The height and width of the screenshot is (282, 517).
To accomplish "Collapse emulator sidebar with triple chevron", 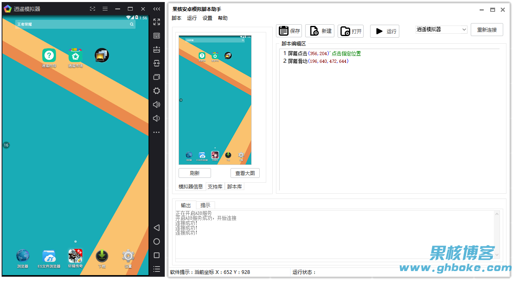I will coord(157,9).
